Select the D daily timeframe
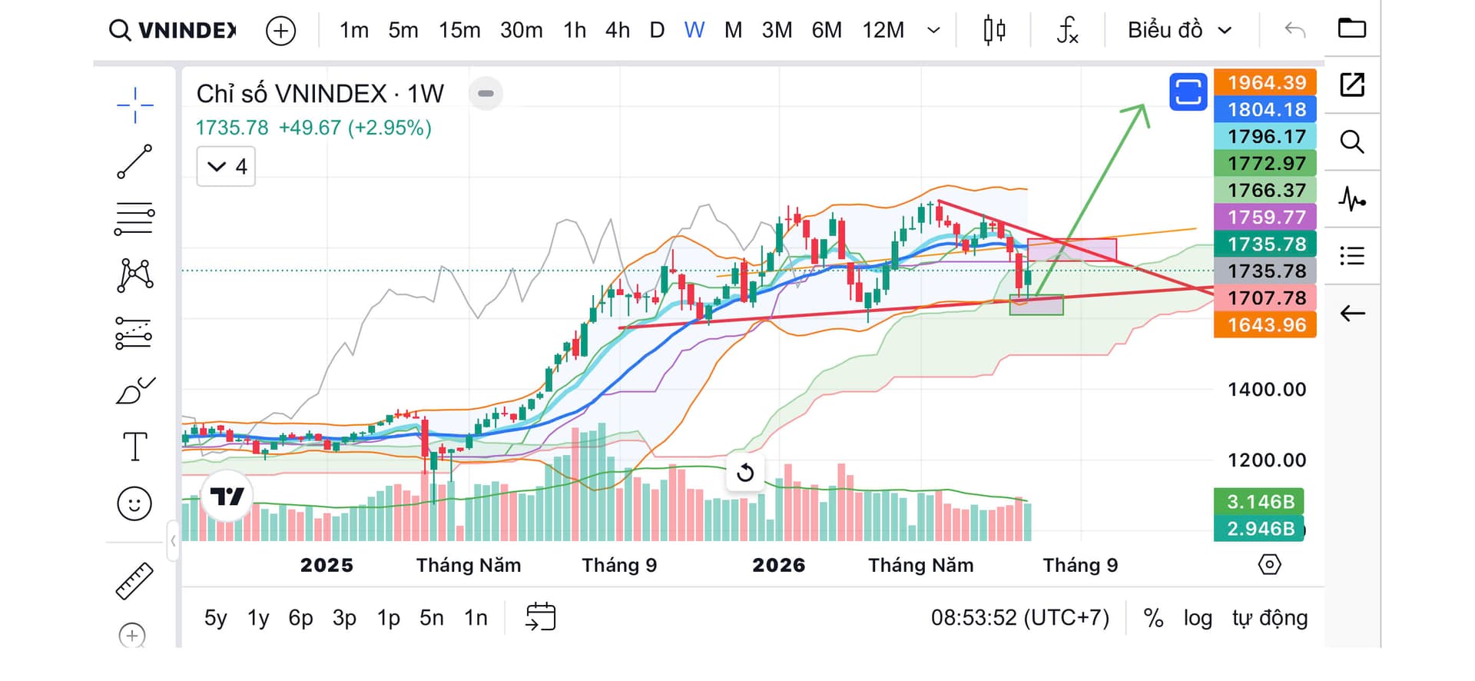The height and width of the screenshot is (681, 1475). click(x=657, y=30)
